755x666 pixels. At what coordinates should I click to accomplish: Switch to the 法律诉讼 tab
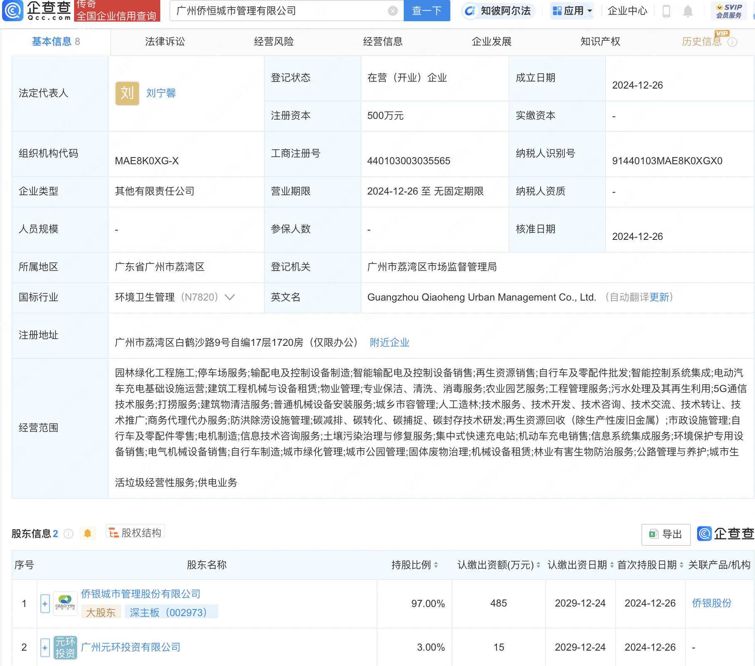[x=165, y=42]
